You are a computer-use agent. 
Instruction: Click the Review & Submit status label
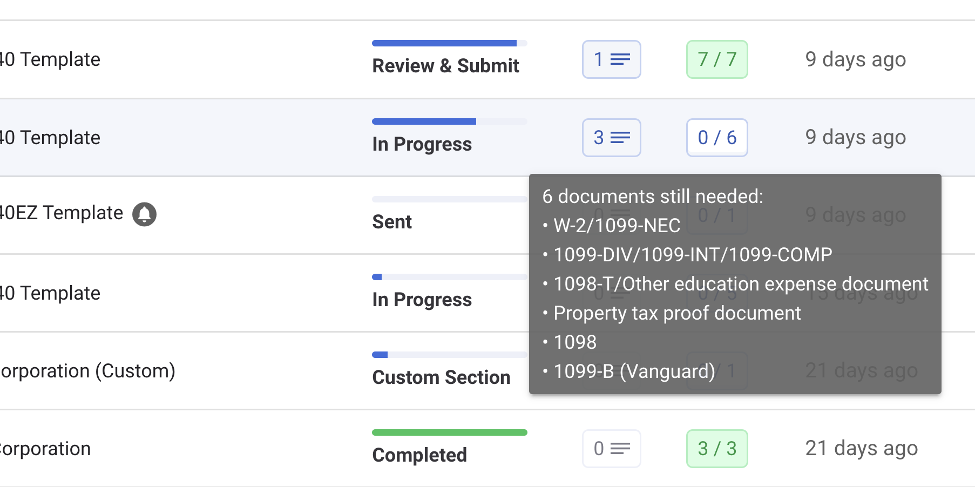pos(445,66)
